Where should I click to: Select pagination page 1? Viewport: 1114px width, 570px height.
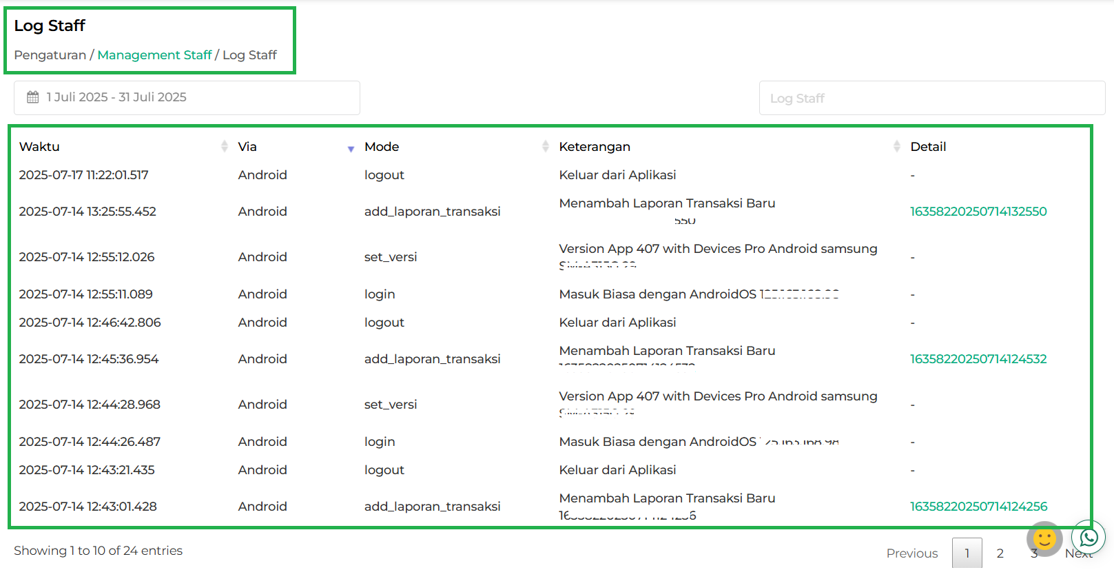(x=967, y=553)
